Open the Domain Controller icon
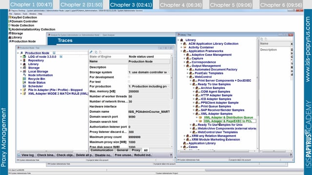 pyautogui.click(x=10, y=21)
